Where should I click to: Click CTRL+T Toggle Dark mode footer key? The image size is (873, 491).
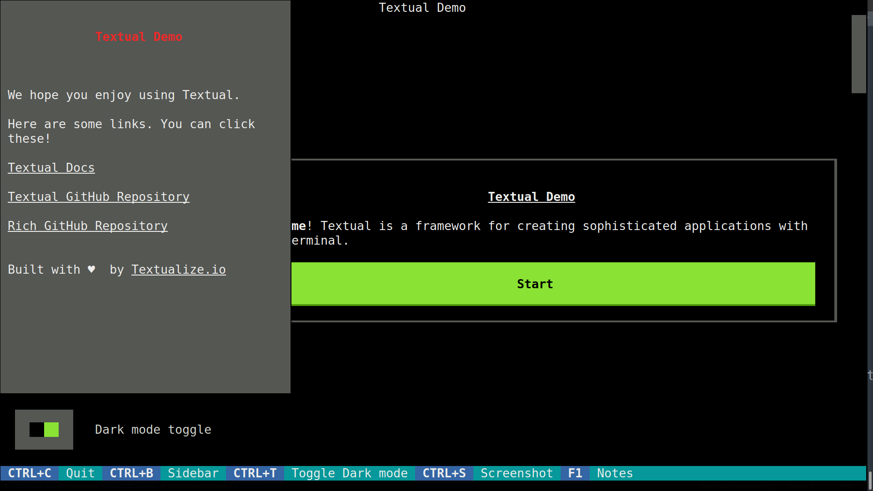point(321,473)
